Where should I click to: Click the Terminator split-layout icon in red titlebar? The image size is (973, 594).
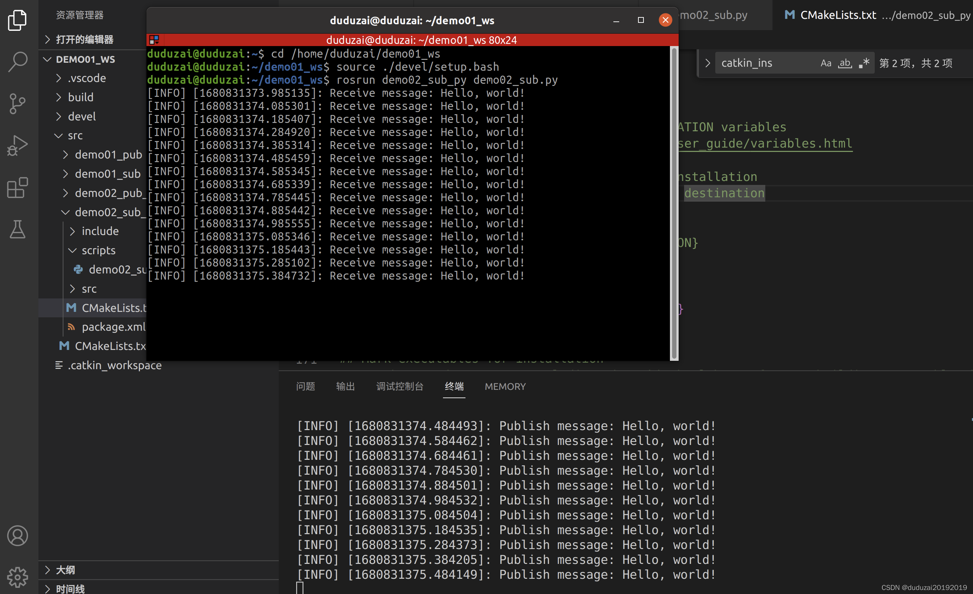(154, 40)
